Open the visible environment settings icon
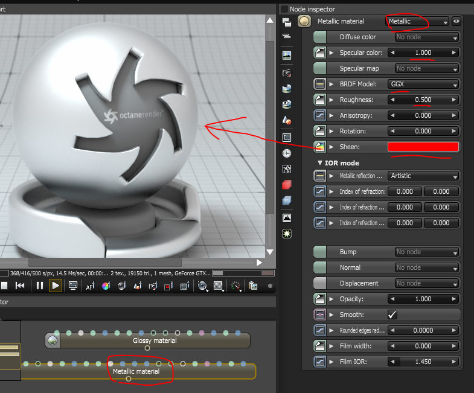This screenshot has height=393, width=474. click(287, 104)
